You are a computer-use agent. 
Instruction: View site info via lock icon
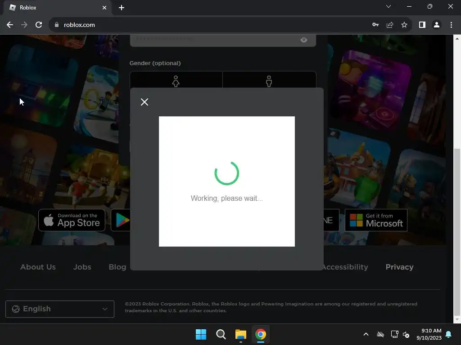tap(57, 25)
